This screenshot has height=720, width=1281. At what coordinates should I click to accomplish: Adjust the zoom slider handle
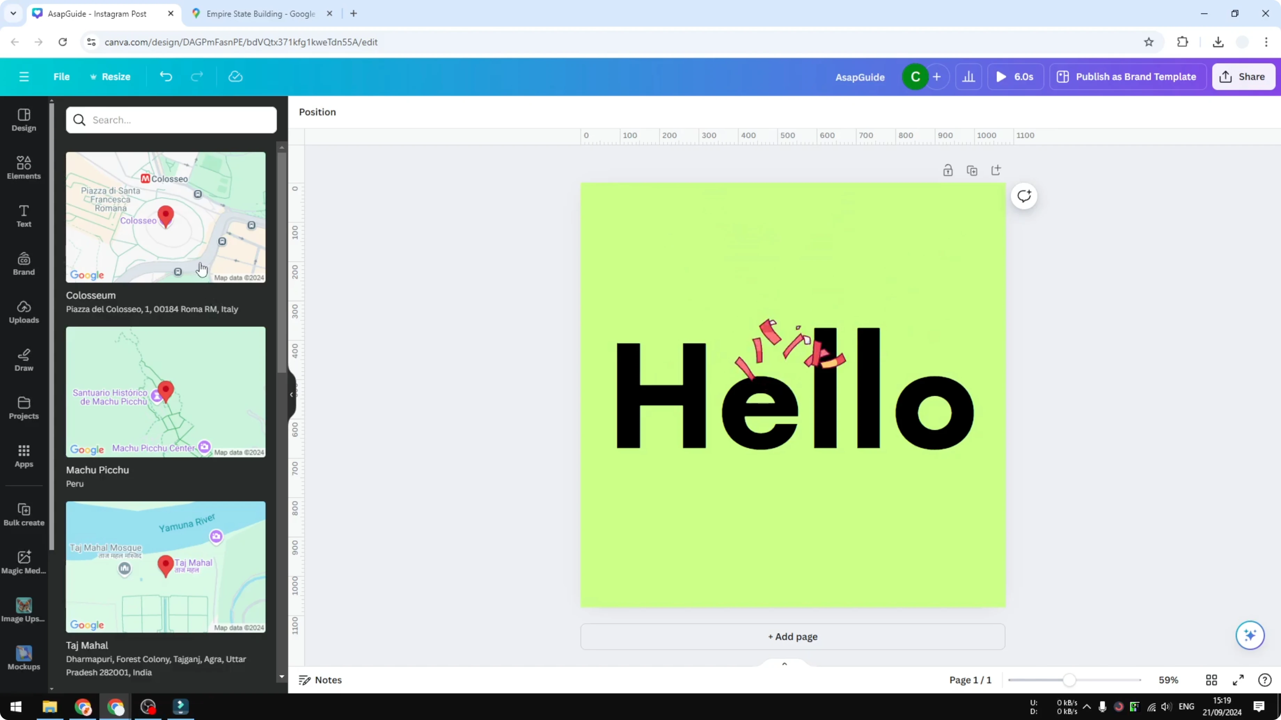pyautogui.click(x=1069, y=680)
